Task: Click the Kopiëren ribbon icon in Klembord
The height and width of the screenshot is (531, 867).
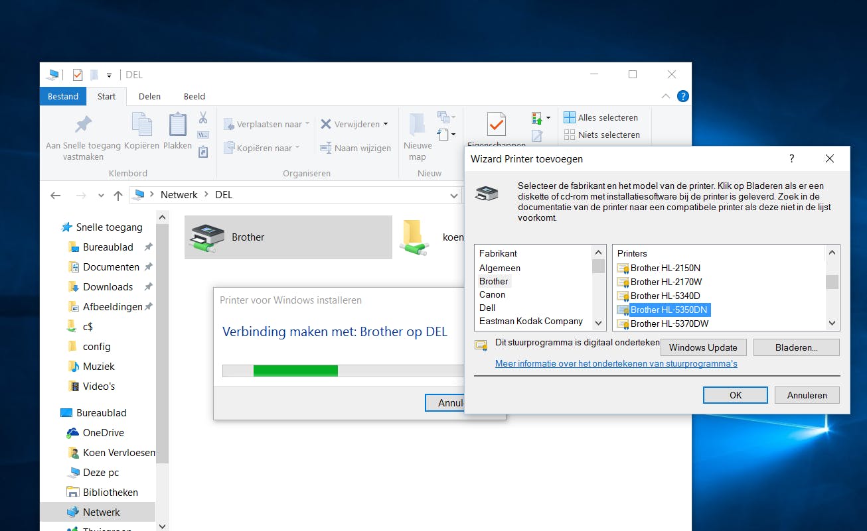Action: pyautogui.click(x=142, y=124)
